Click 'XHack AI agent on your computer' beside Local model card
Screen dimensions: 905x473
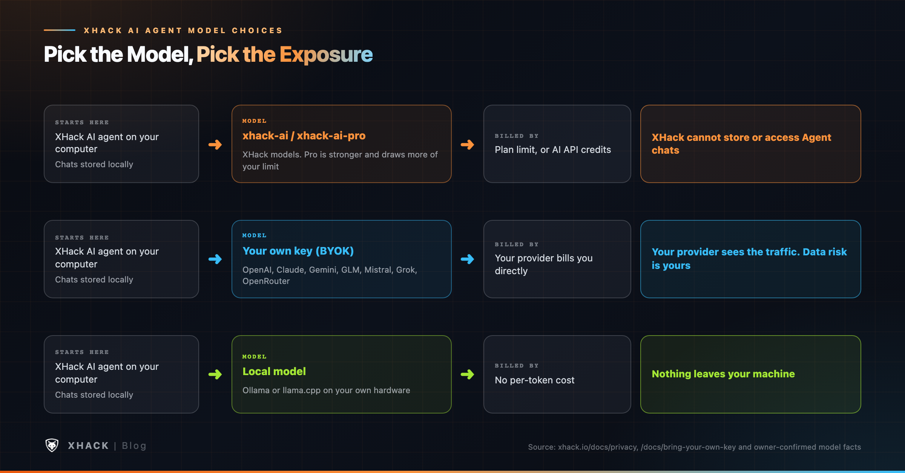pyautogui.click(x=107, y=373)
